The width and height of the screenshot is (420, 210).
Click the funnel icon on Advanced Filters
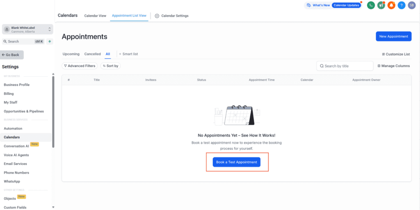coord(65,66)
